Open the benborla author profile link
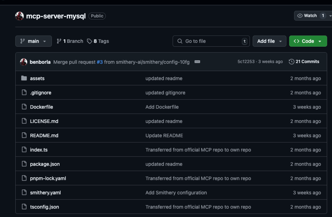This screenshot has width=332, height=217. pos(40,62)
